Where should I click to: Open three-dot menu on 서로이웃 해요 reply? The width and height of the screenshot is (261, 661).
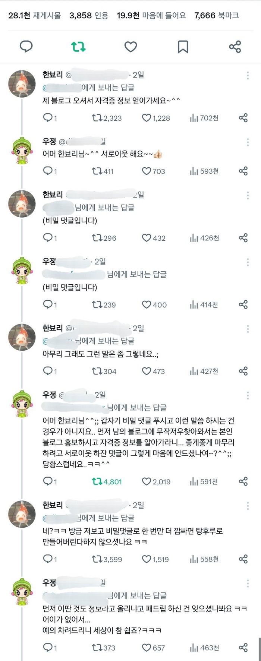tap(248, 142)
